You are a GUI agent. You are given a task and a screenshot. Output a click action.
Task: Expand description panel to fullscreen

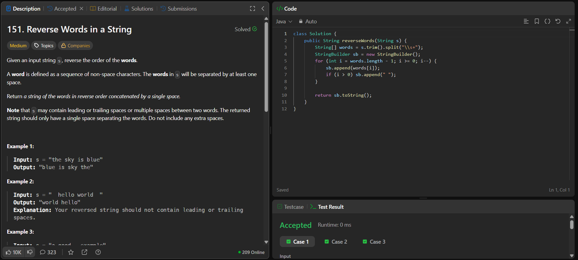pyautogui.click(x=253, y=9)
